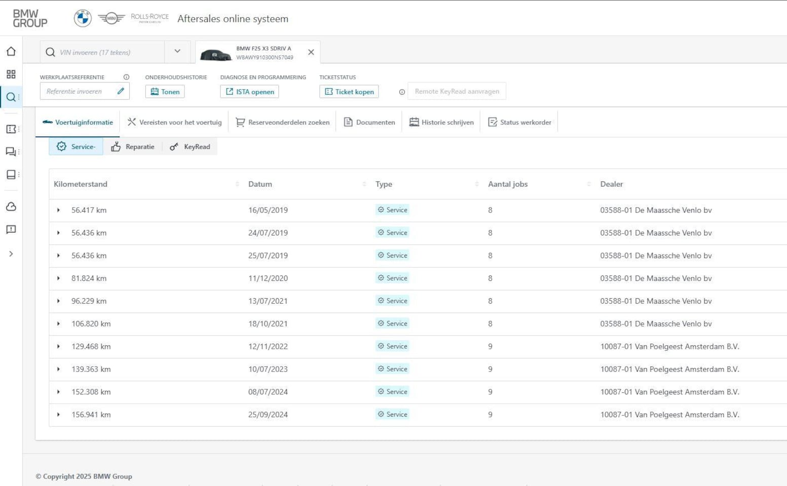This screenshot has height=486, width=787.
Task: Click the magnifier icon in VIN search
Action: [50, 52]
